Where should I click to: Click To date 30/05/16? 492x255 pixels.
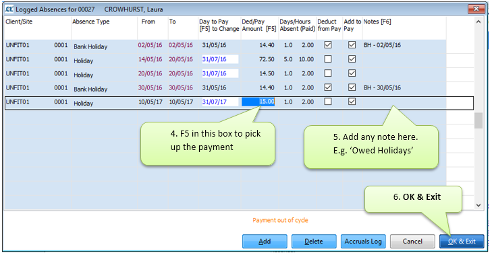point(181,87)
